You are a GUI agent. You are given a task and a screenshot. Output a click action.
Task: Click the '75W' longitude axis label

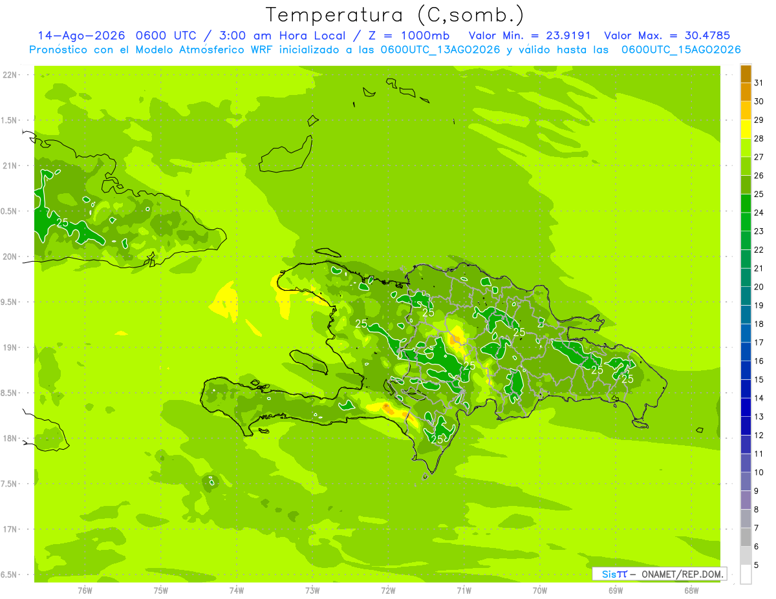(x=161, y=591)
